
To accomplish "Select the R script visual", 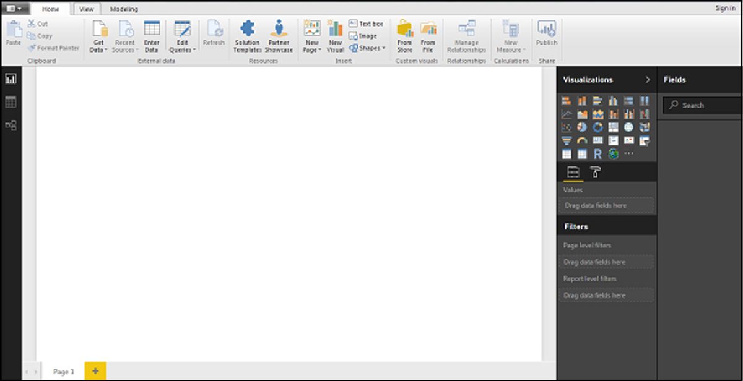I will [x=597, y=154].
